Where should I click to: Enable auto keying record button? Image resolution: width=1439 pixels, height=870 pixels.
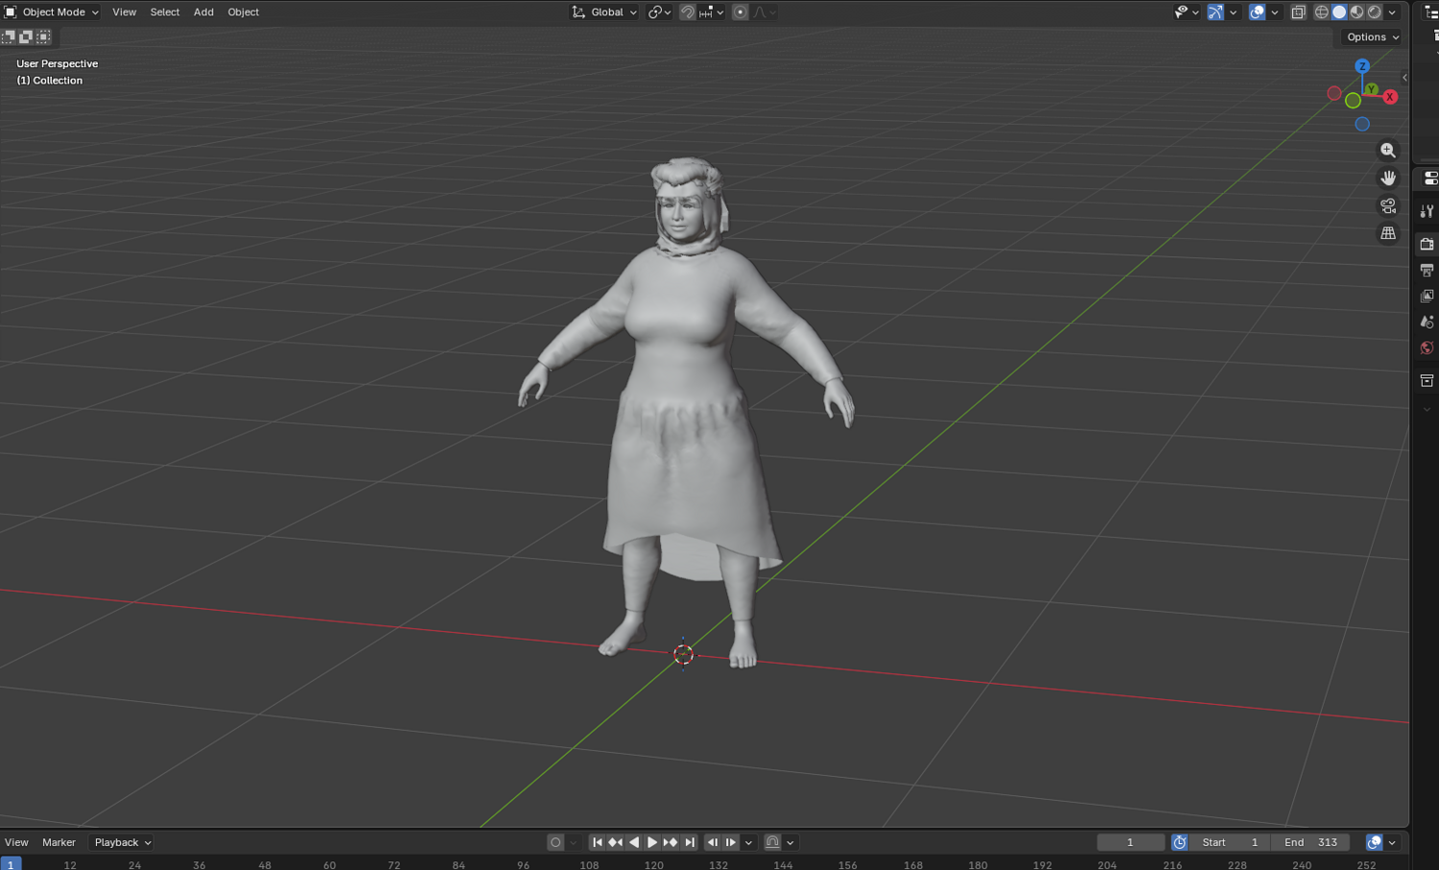[x=555, y=842]
